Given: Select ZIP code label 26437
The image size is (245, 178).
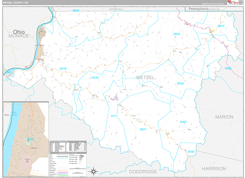Looking at the screenshot, I should tap(183, 122).
